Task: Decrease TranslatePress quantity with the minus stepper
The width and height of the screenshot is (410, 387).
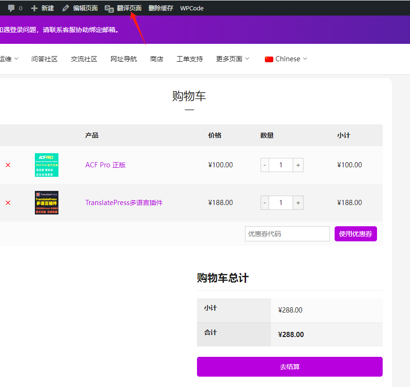Action: [x=264, y=203]
